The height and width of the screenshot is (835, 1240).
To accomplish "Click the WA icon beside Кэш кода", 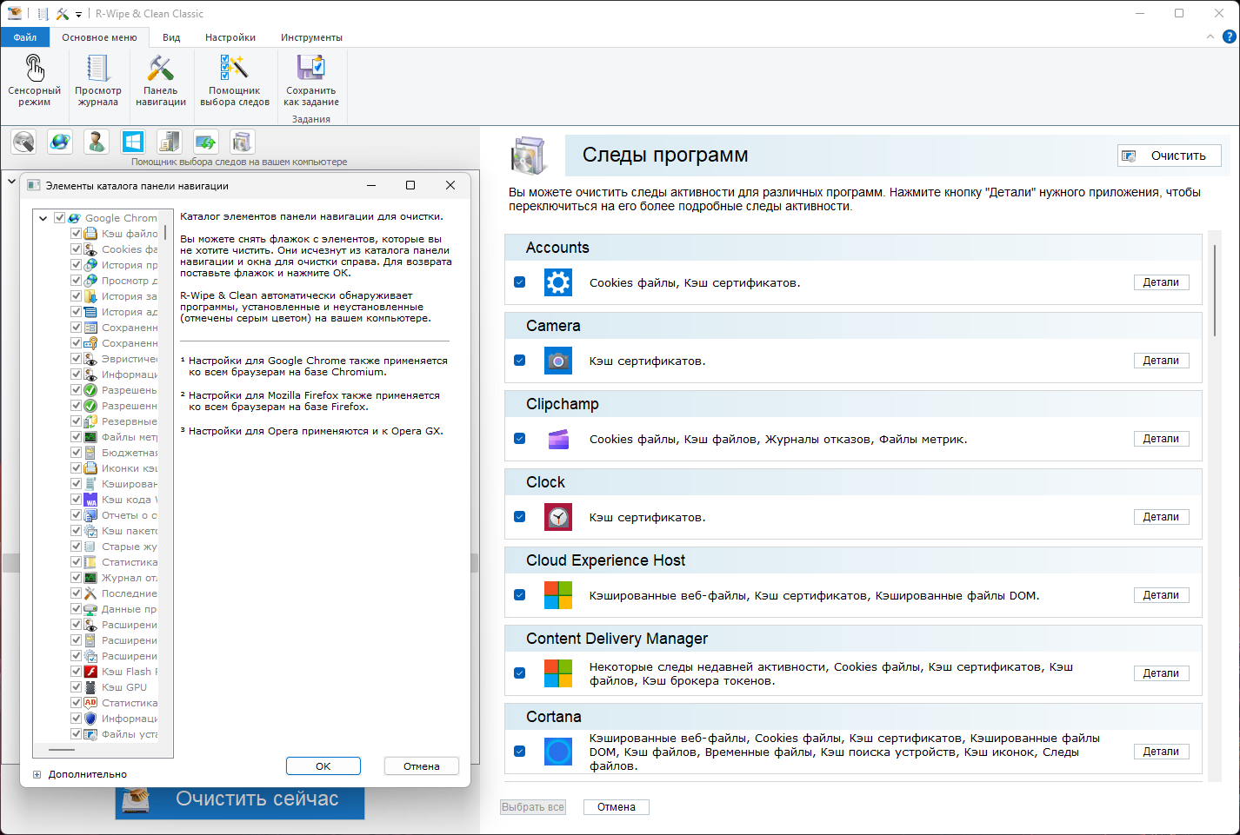I will tap(90, 500).
